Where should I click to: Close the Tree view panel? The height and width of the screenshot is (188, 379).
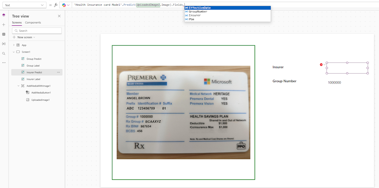59,16
